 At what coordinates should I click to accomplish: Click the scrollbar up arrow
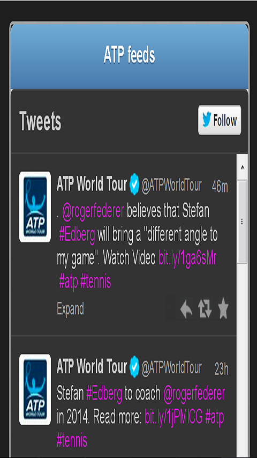pyautogui.click(x=242, y=168)
